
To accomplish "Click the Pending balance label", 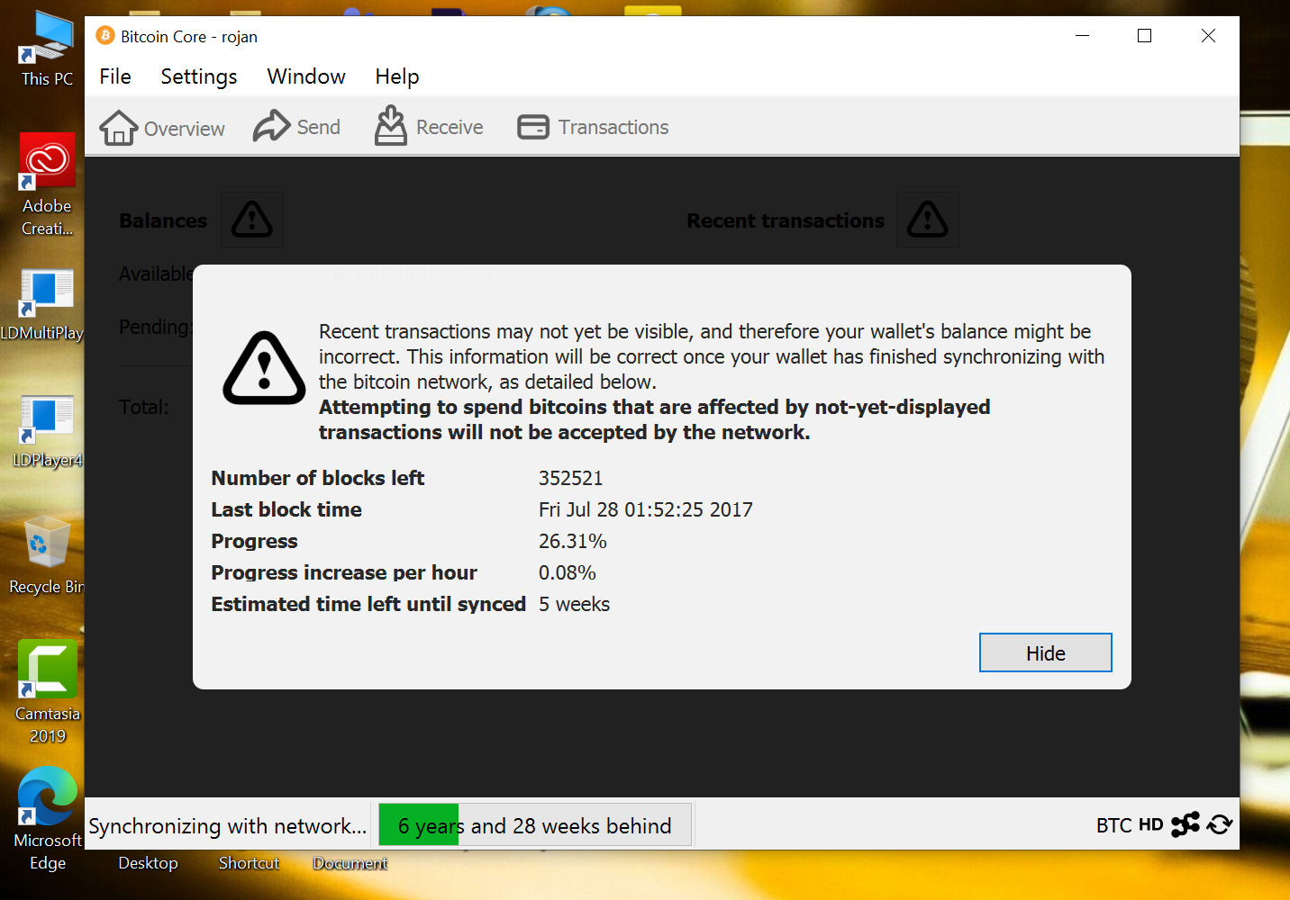I will pyautogui.click(x=155, y=327).
